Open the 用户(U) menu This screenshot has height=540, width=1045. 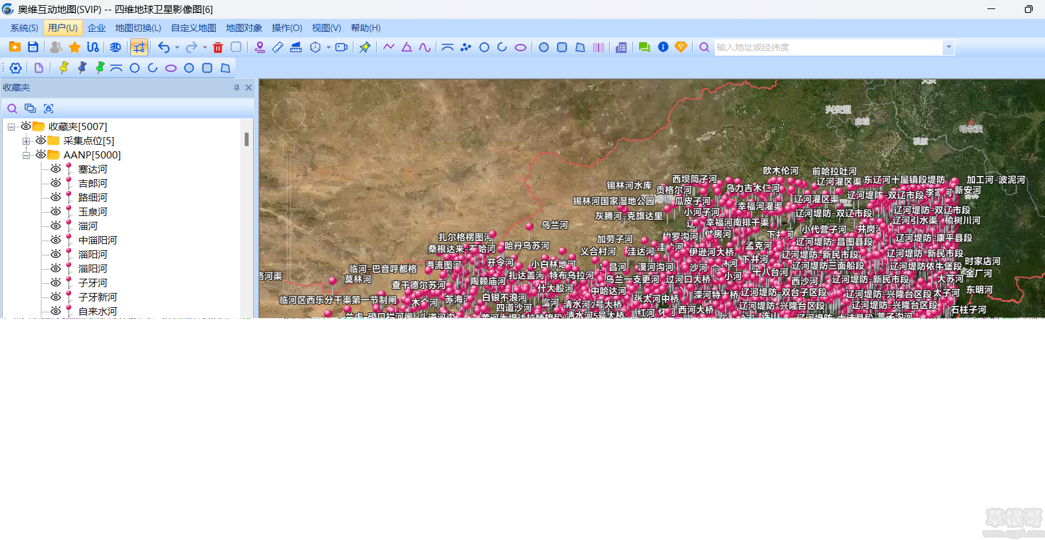pyautogui.click(x=63, y=28)
